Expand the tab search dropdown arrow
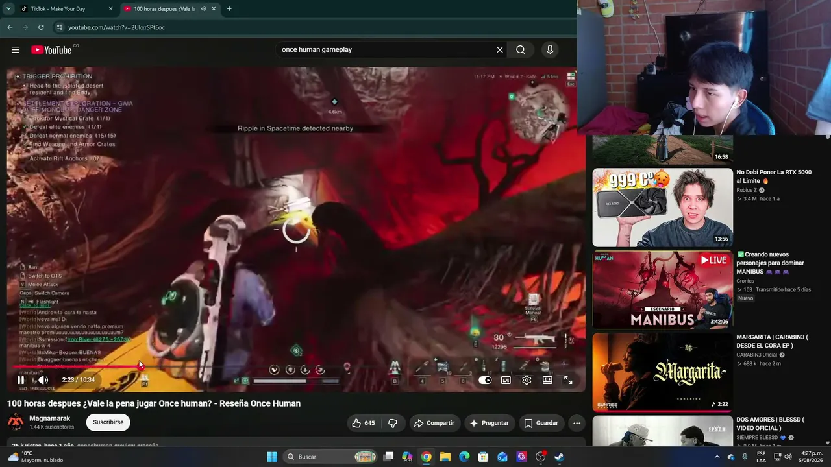The image size is (831, 467). pyautogui.click(x=8, y=9)
